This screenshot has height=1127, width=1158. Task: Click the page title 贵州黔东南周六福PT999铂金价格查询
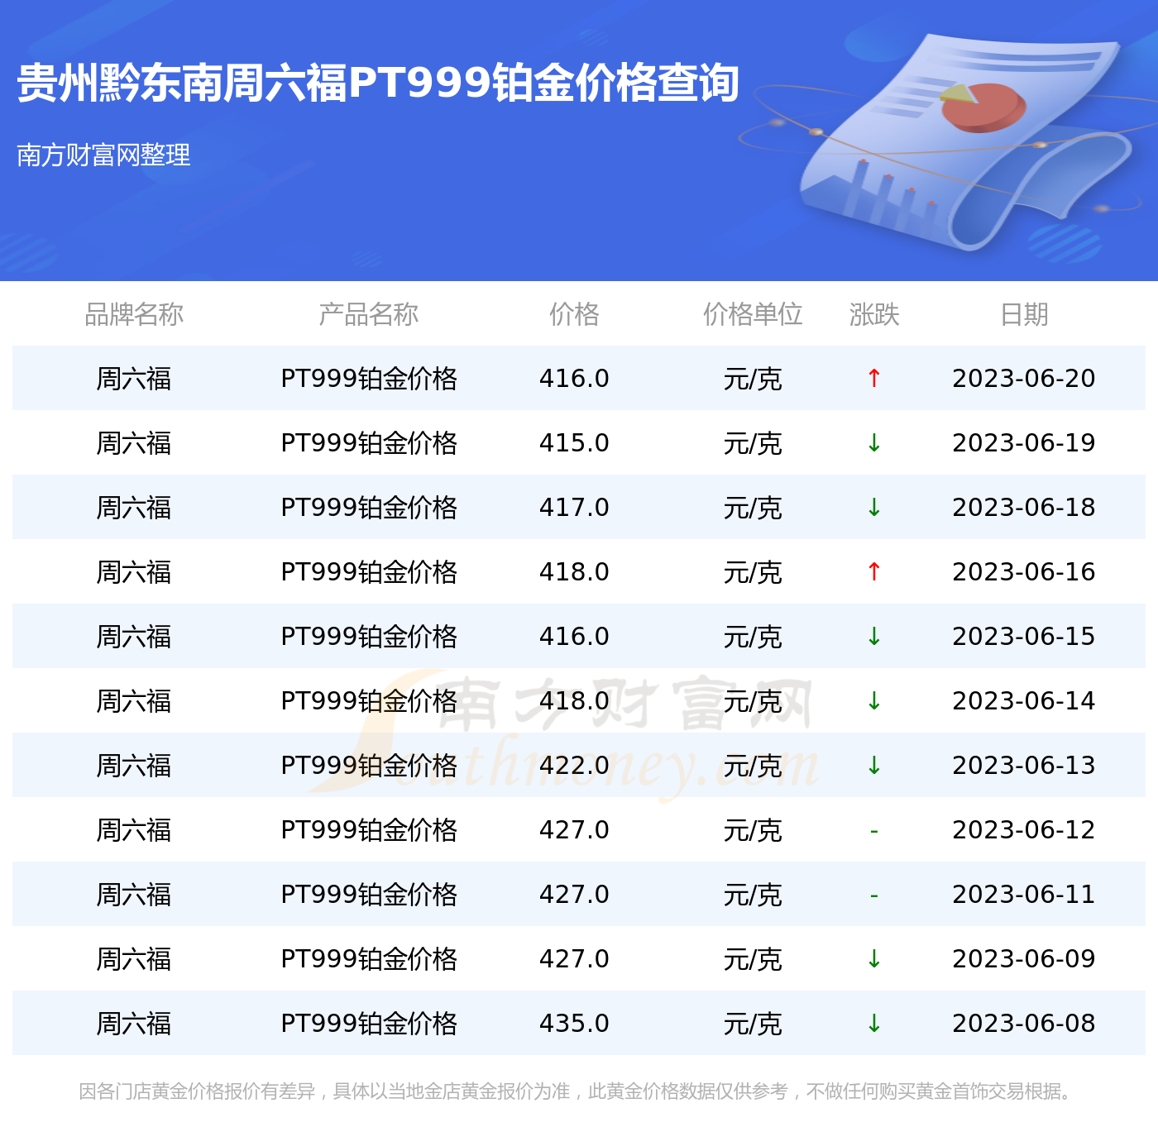coord(378,83)
